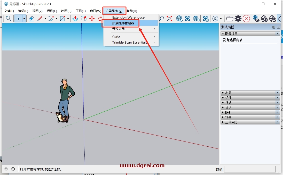Click the SketchUp logo with eye icon
The height and width of the screenshot is (175, 283).
tap(256, 19)
